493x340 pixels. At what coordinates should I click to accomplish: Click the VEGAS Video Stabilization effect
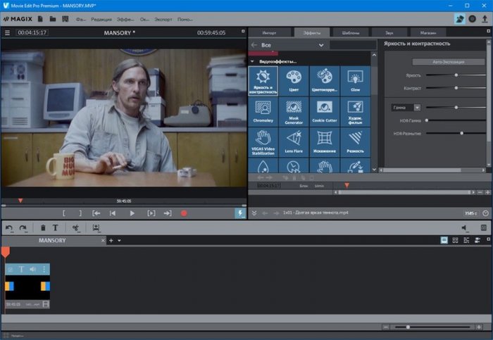pyautogui.click(x=263, y=141)
